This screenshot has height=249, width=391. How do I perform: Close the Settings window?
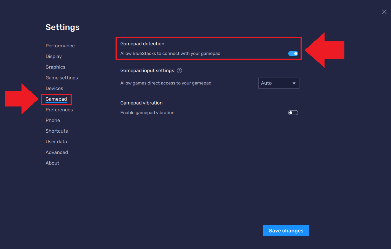coord(384,12)
